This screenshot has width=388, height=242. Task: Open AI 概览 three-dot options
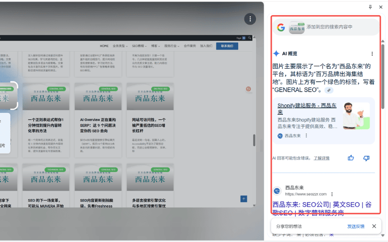(372, 54)
